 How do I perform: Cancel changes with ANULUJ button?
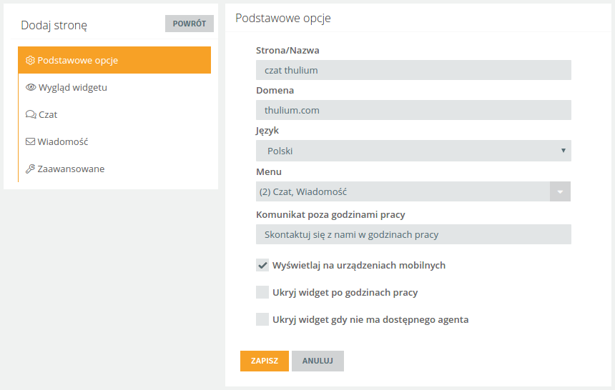(318, 361)
